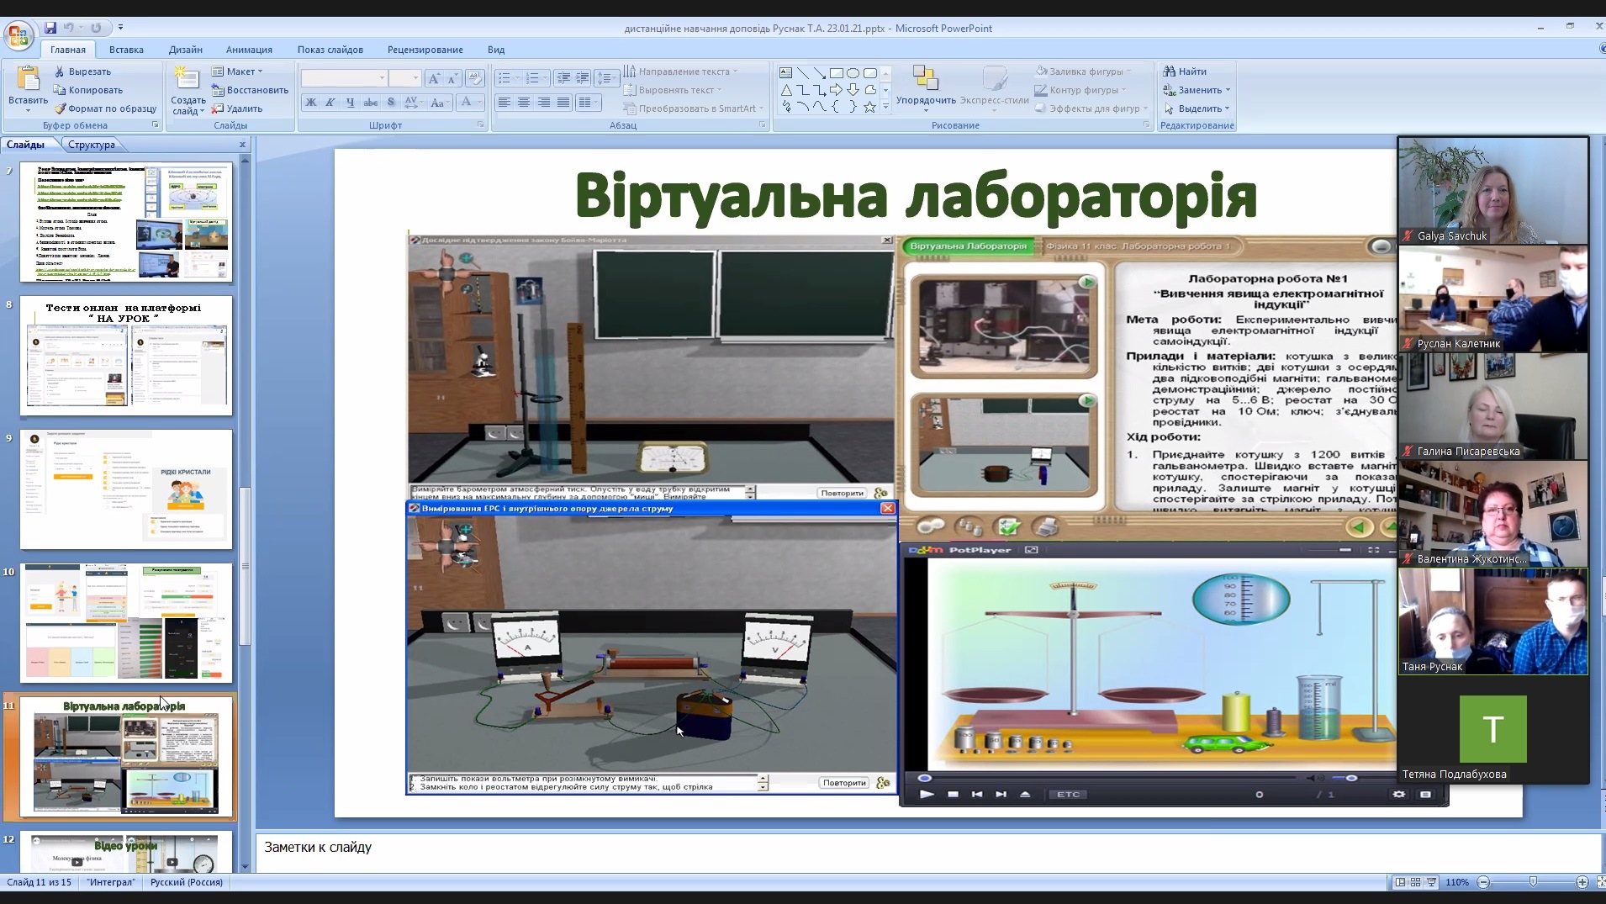This screenshot has height=904, width=1606.
Task: Toggle bold (Ж) formatting
Action: [310, 103]
